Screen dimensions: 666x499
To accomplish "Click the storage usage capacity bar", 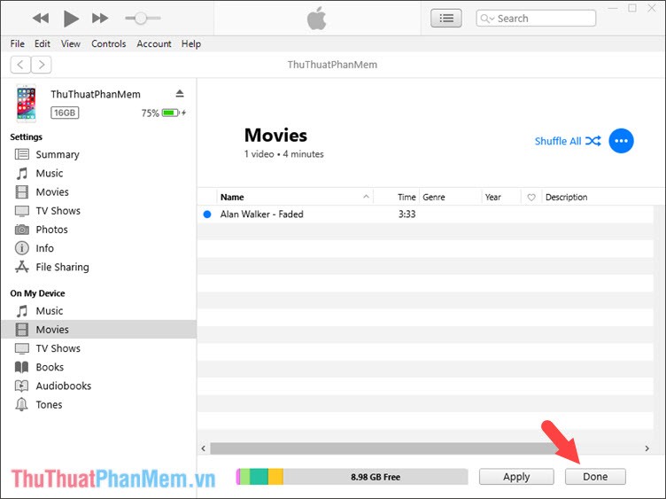I will [x=352, y=477].
